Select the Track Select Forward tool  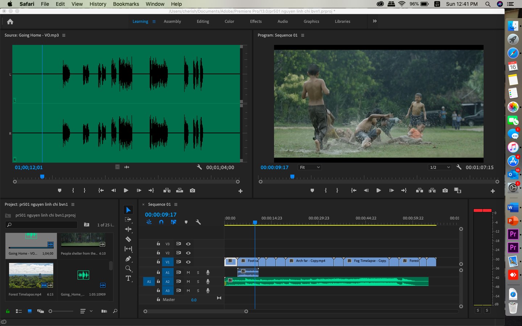(x=128, y=220)
